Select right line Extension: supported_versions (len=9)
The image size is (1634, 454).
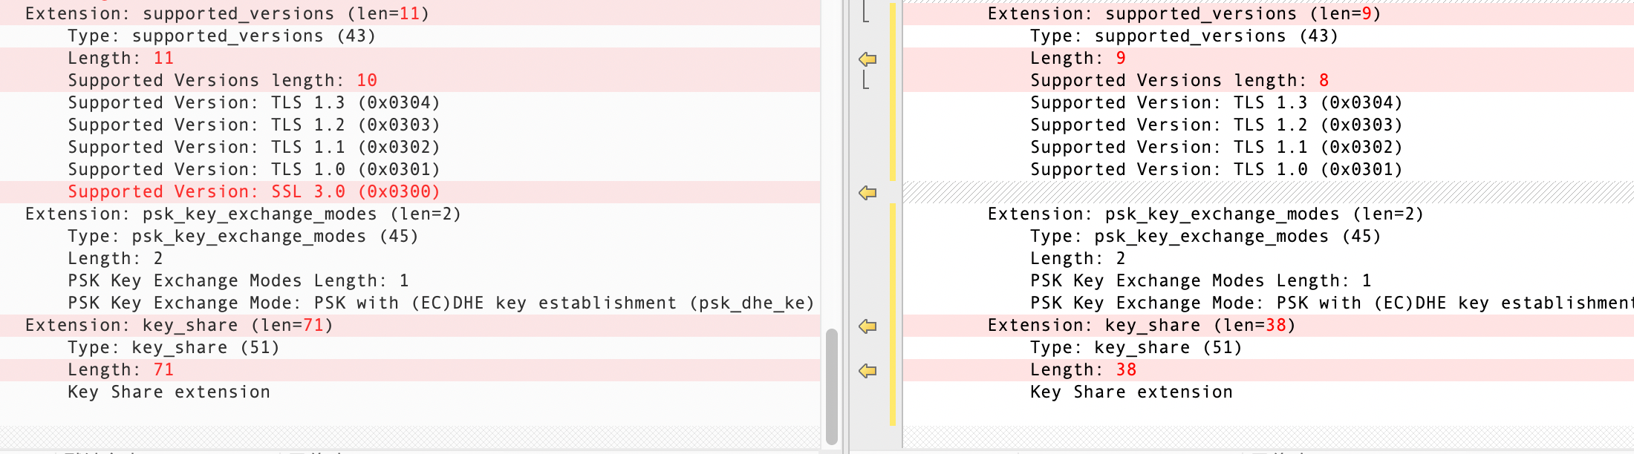[1184, 14]
